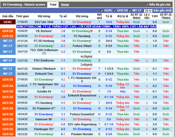The width and height of the screenshot is (175, 137).
Task: Click TSG 1899 Hoffenheim (T) team name
Action: (x=44, y=52)
